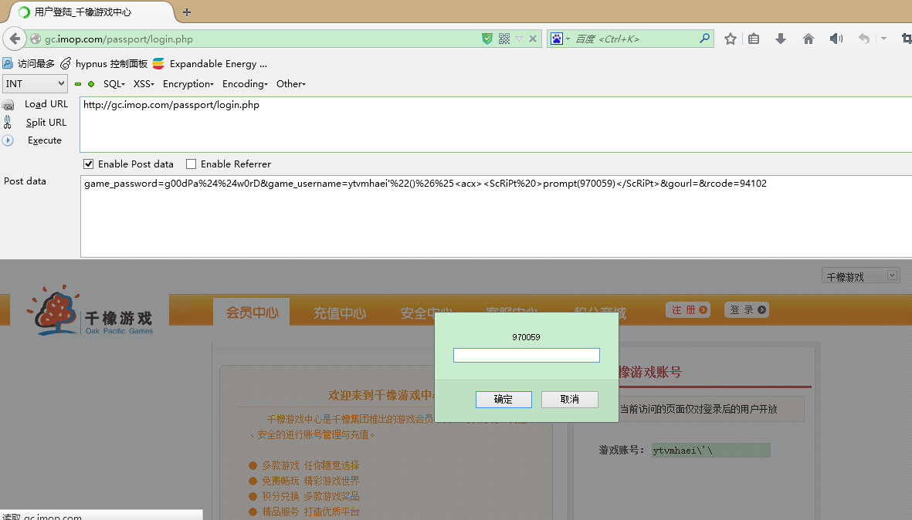The height and width of the screenshot is (520, 912).
Task: Open the 积分商城 tab
Action: tap(600, 313)
